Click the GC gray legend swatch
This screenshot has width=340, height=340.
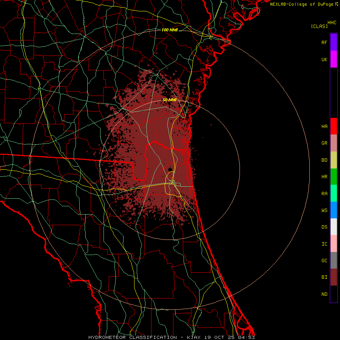tap(334, 260)
